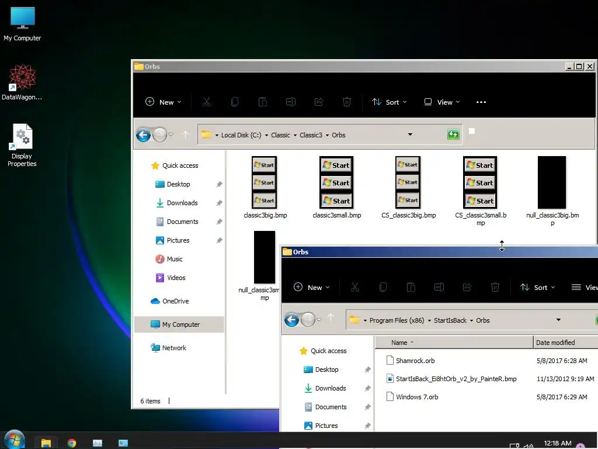Open recent locations arrow in StartIsBack window
This screenshot has width=598, height=449.
(319, 320)
